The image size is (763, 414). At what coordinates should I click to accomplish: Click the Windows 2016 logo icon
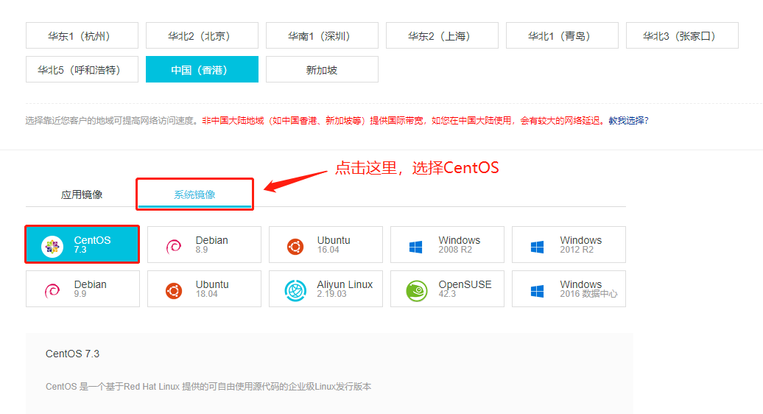tap(537, 291)
